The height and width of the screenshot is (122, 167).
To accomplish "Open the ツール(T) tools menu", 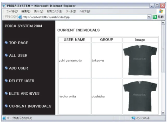I will [x=71, y=11].
